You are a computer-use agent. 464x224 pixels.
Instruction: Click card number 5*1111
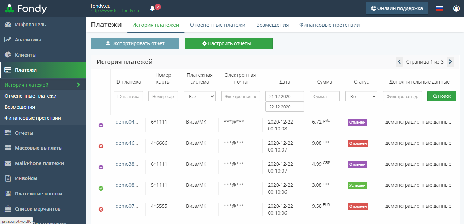click(159, 185)
